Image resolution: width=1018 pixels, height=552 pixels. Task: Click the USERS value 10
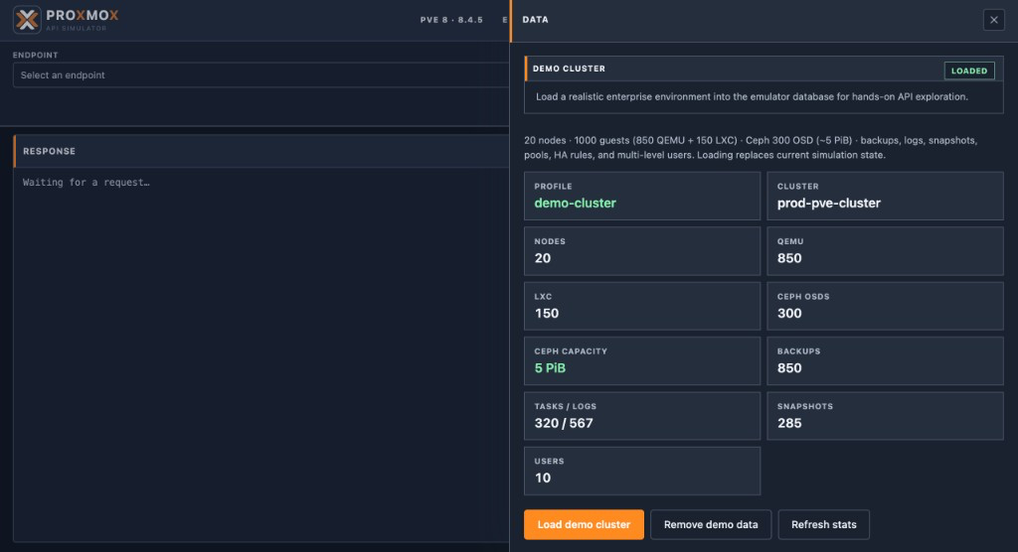pos(542,479)
